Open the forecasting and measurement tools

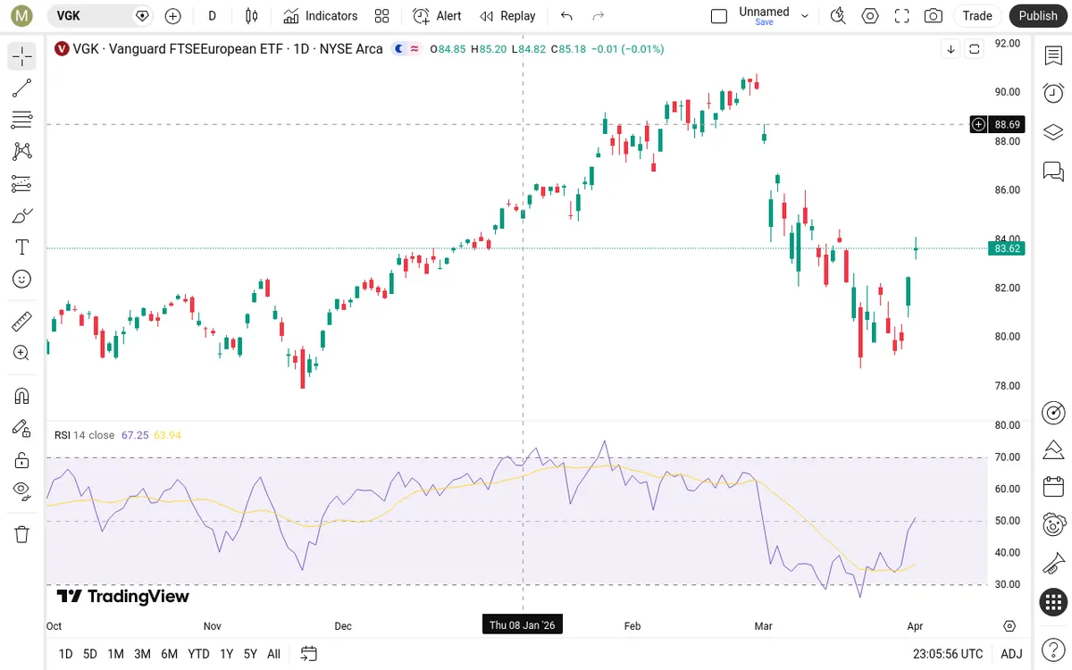[22, 183]
